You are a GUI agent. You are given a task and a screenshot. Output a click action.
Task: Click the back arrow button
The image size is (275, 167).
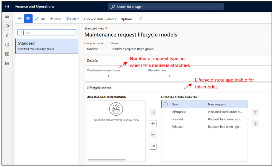tap(20, 19)
